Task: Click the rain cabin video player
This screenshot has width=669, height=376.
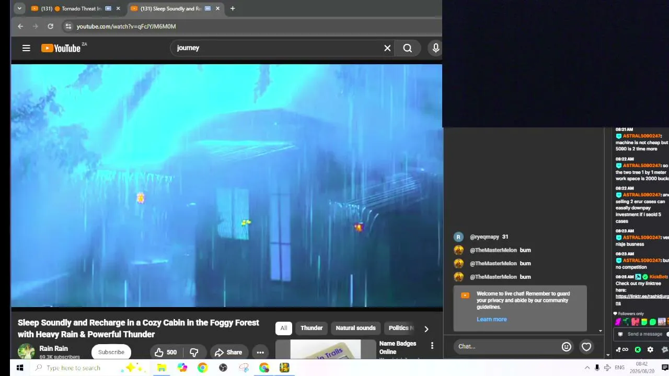Action: point(226,185)
